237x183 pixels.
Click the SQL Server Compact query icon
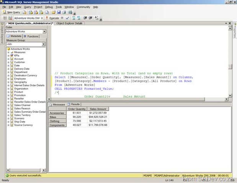(x=47, y=12)
